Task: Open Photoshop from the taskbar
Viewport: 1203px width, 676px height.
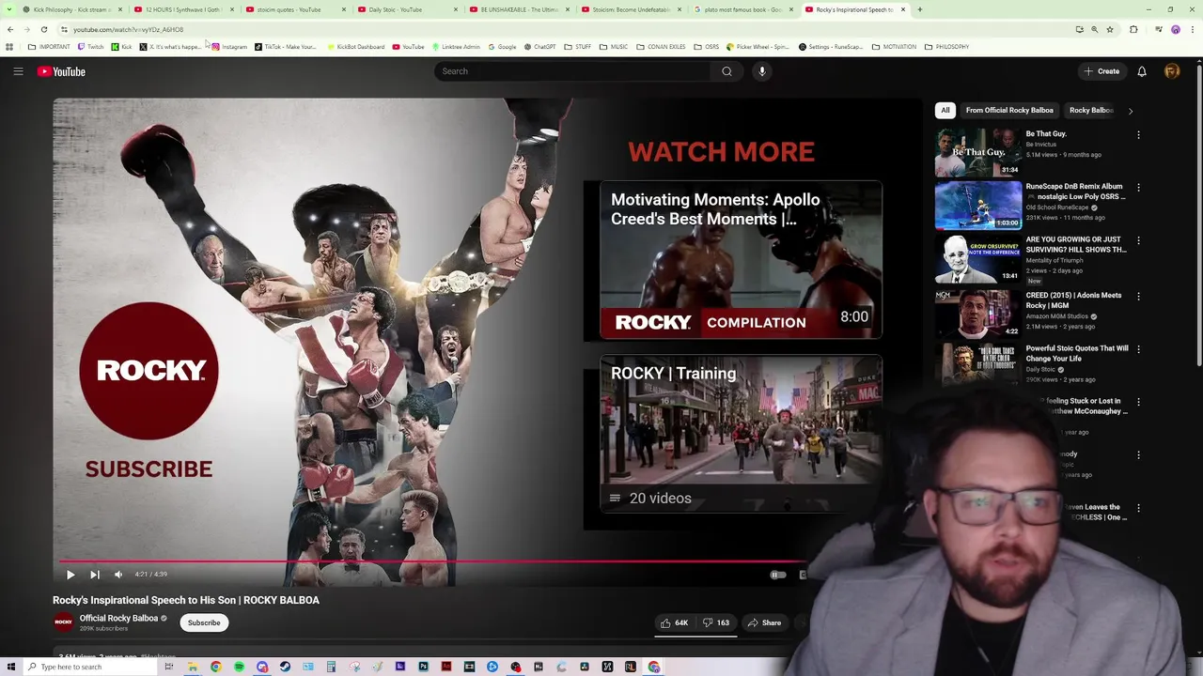Action: tap(423, 667)
